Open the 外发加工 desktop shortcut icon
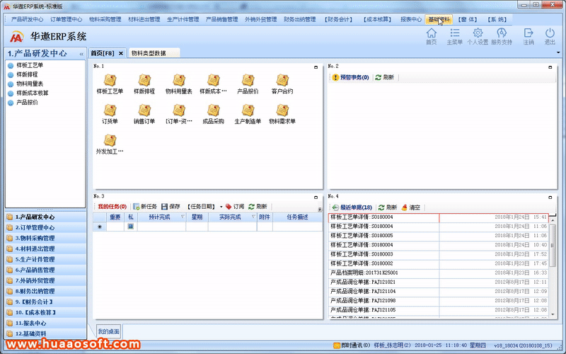Viewport: 566px width, 354px height. (x=110, y=144)
